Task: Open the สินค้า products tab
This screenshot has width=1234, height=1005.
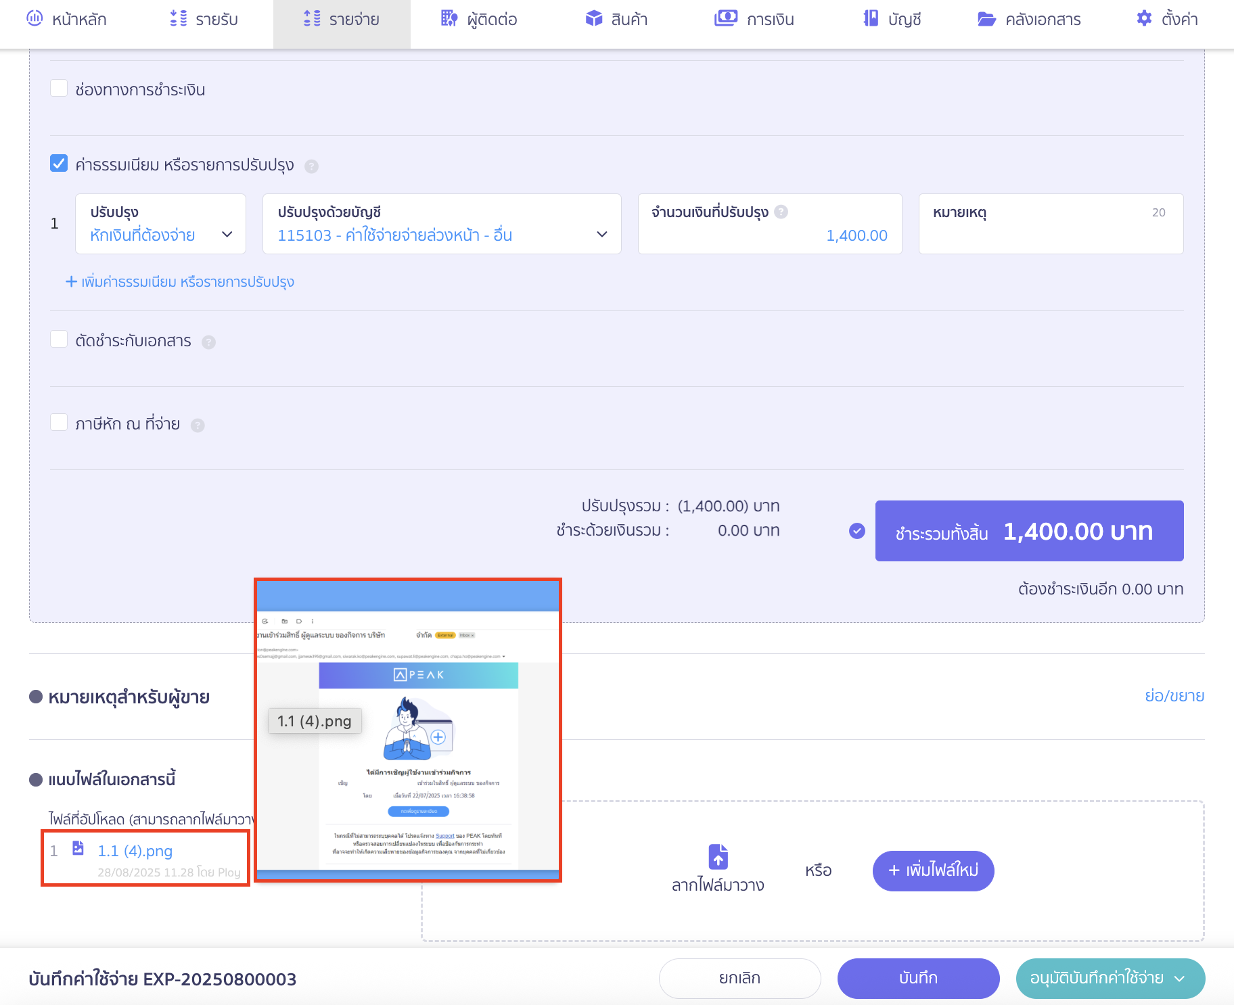Action: 616,19
